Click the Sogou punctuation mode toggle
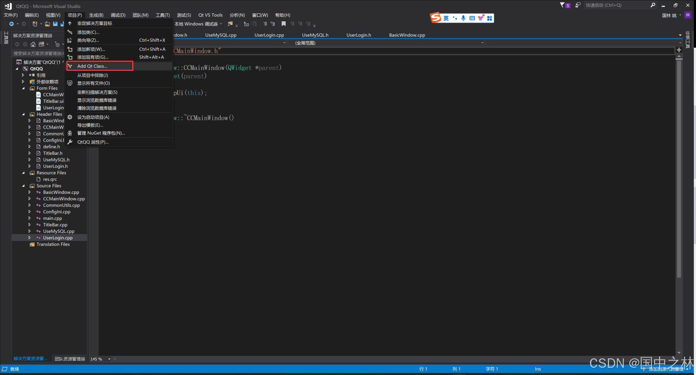The height and width of the screenshot is (375, 696). pyautogui.click(x=455, y=18)
